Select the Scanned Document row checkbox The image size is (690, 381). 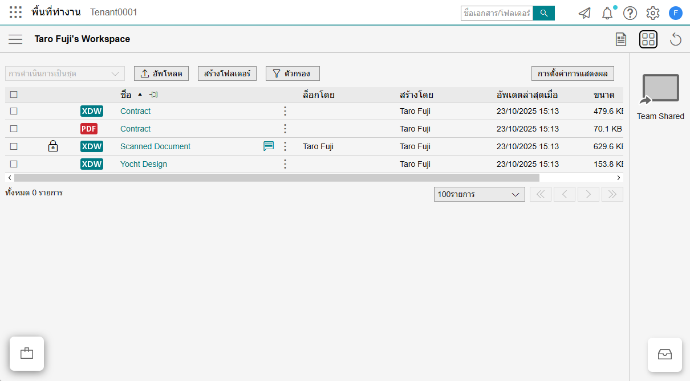click(14, 146)
